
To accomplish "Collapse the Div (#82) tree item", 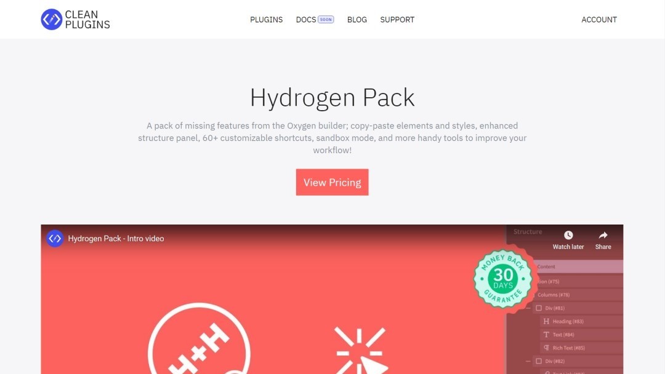I will click(528, 361).
